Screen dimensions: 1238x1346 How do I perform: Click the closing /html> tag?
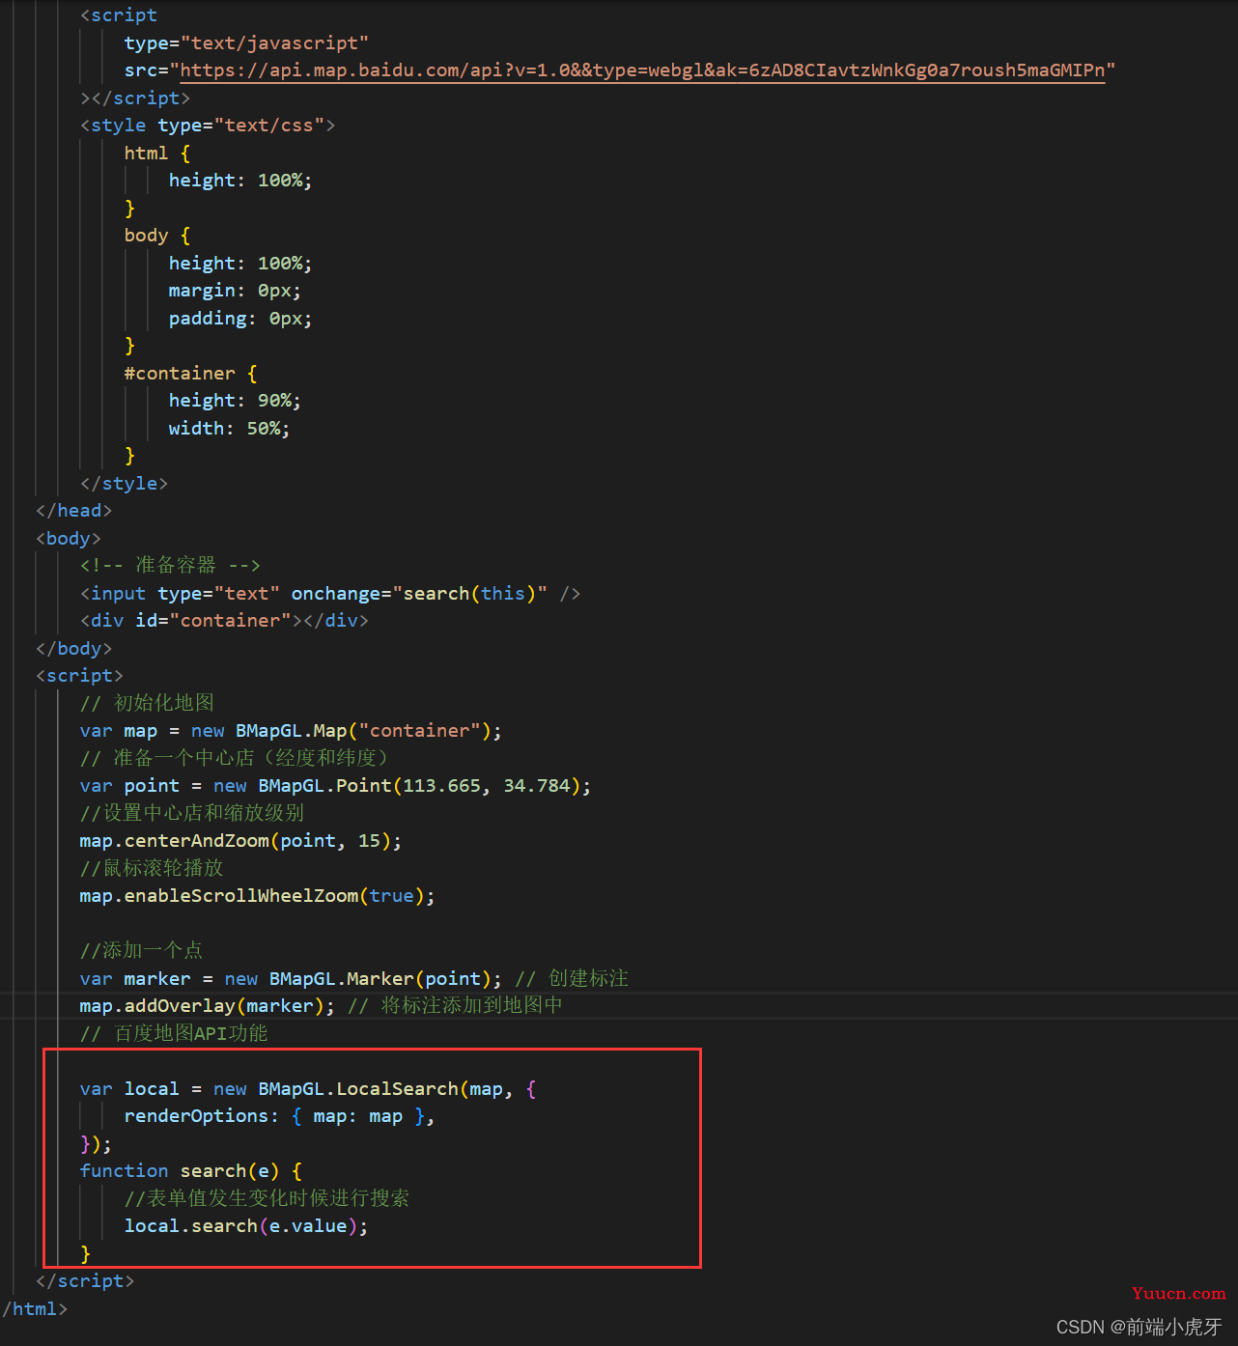click(x=35, y=1309)
